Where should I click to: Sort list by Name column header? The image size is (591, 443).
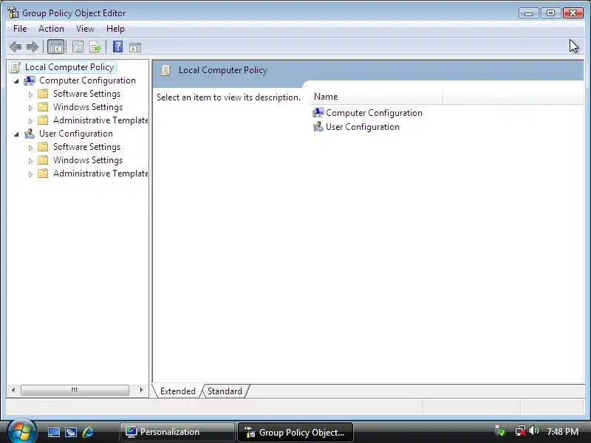pyautogui.click(x=376, y=97)
